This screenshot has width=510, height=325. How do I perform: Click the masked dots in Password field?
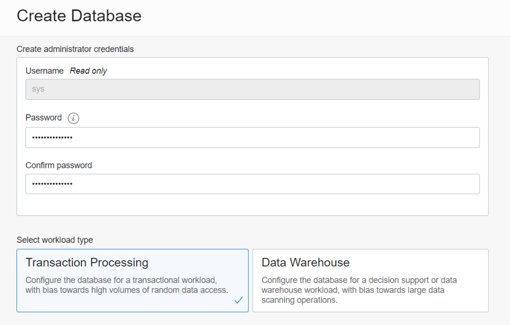(x=52, y=138)
